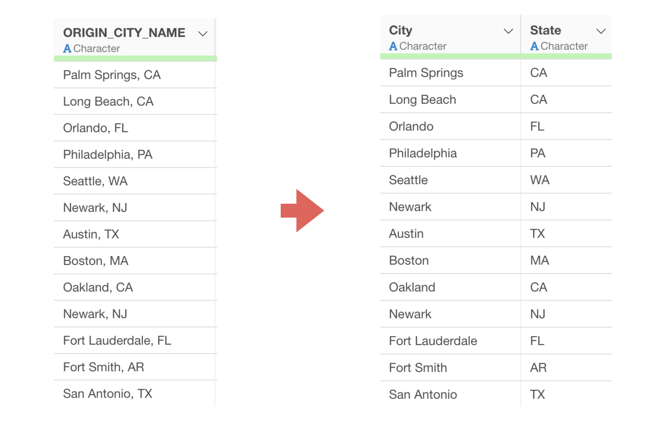Click the Character type icon under City
This screenshot has height=431, width=663.
point(393,46)
